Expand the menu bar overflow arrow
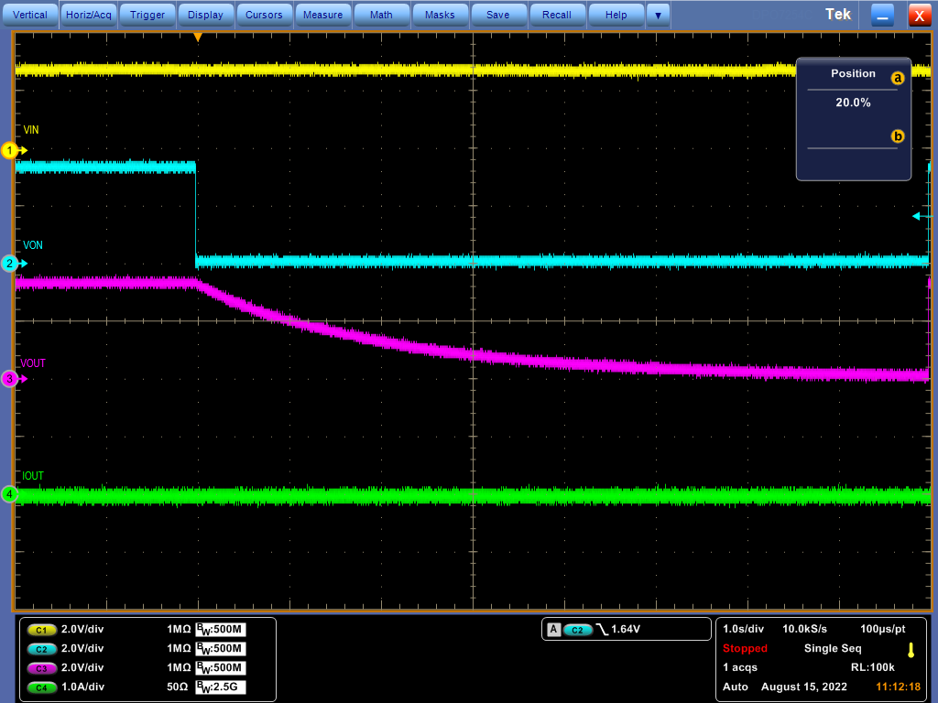 (658, 15)
